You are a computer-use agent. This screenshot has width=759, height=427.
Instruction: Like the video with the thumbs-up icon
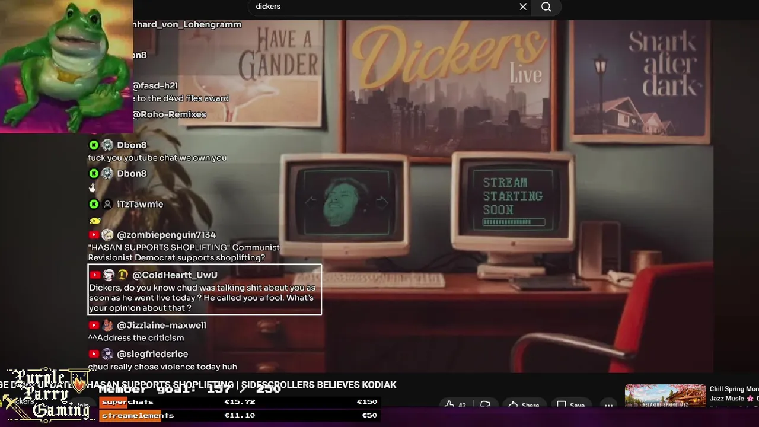click(449, 406)
